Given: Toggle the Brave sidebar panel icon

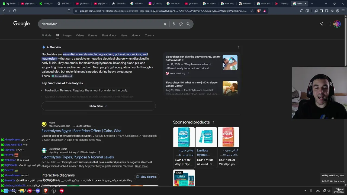Looking at the screenshot, I should (321, 11).
